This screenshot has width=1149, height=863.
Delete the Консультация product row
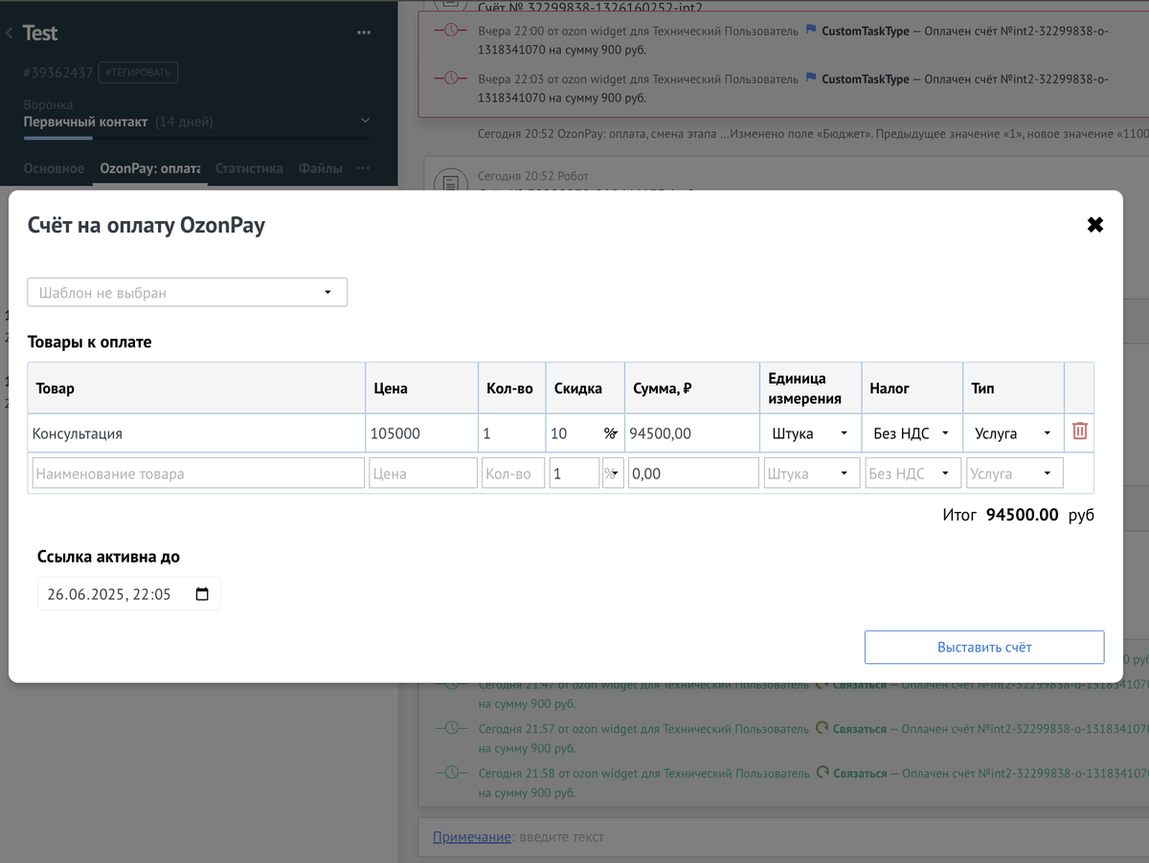click(x=1080, y=431)
